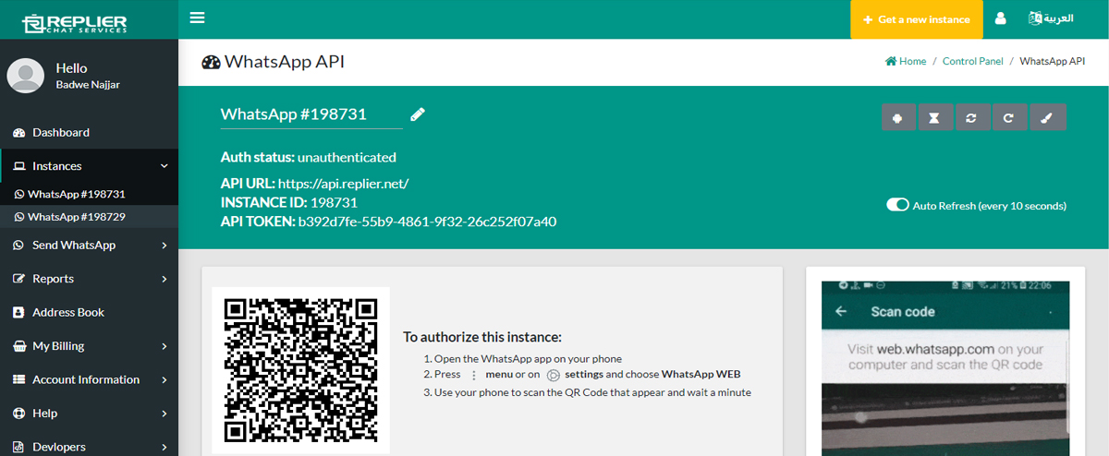
Task: Click the hamburger menu icon to collapse sidebar
Action: click(x=197, y=18)
